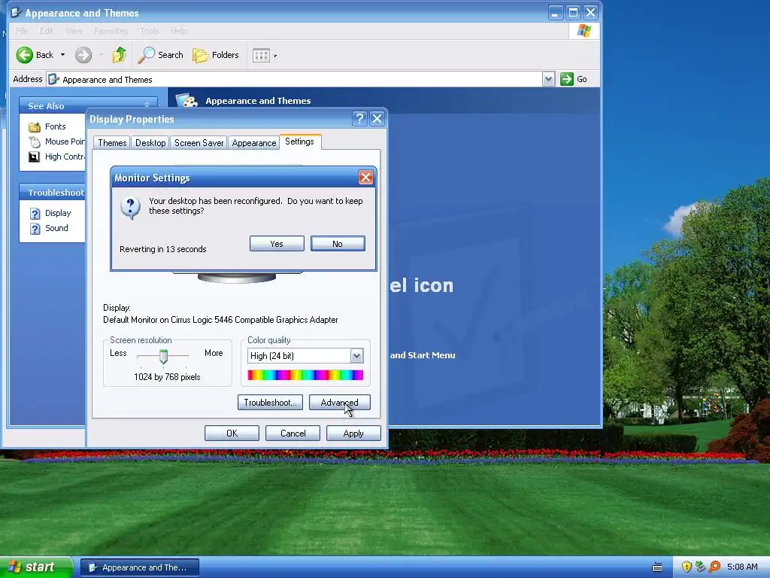770x578 pixels.
Task: Click the Display Properties help question button
Action: [359, 118]
